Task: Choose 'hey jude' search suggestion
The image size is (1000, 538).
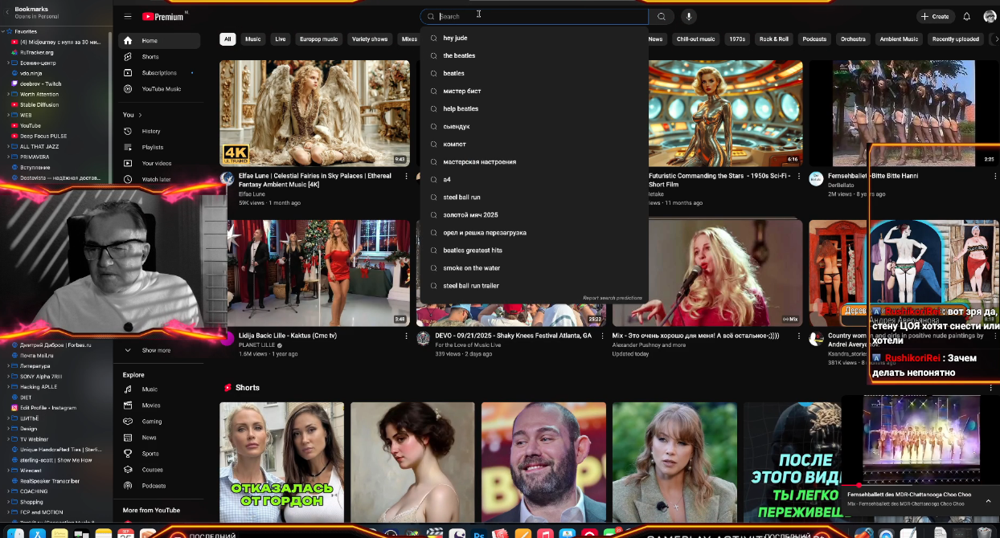Action: tap(534, 38)
